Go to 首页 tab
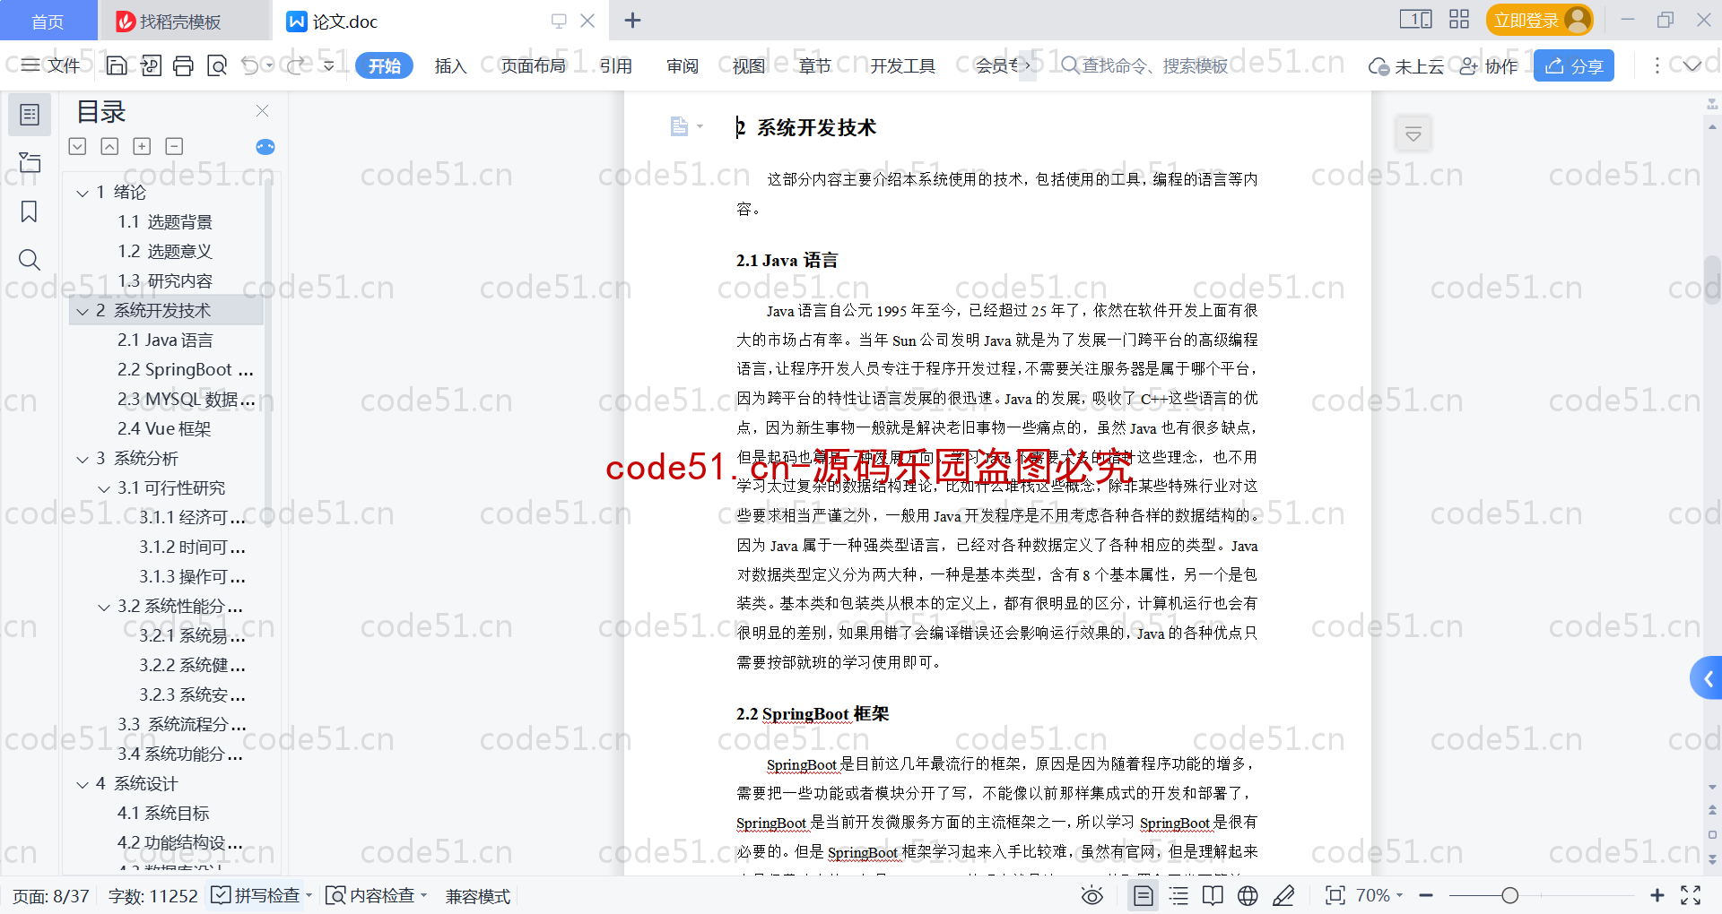 point(48,21)
